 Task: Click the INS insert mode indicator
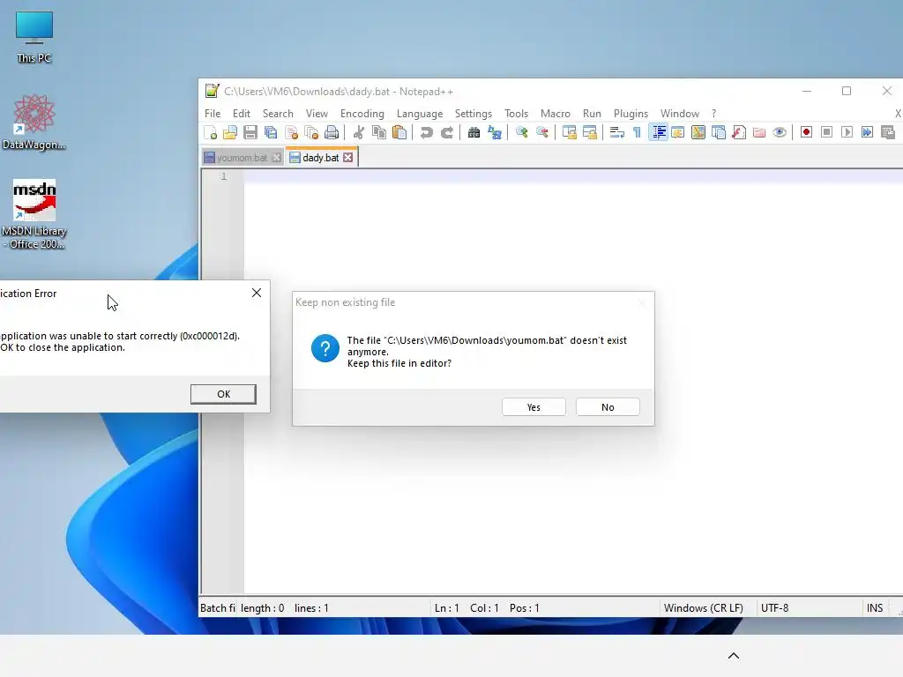[874, 608]
